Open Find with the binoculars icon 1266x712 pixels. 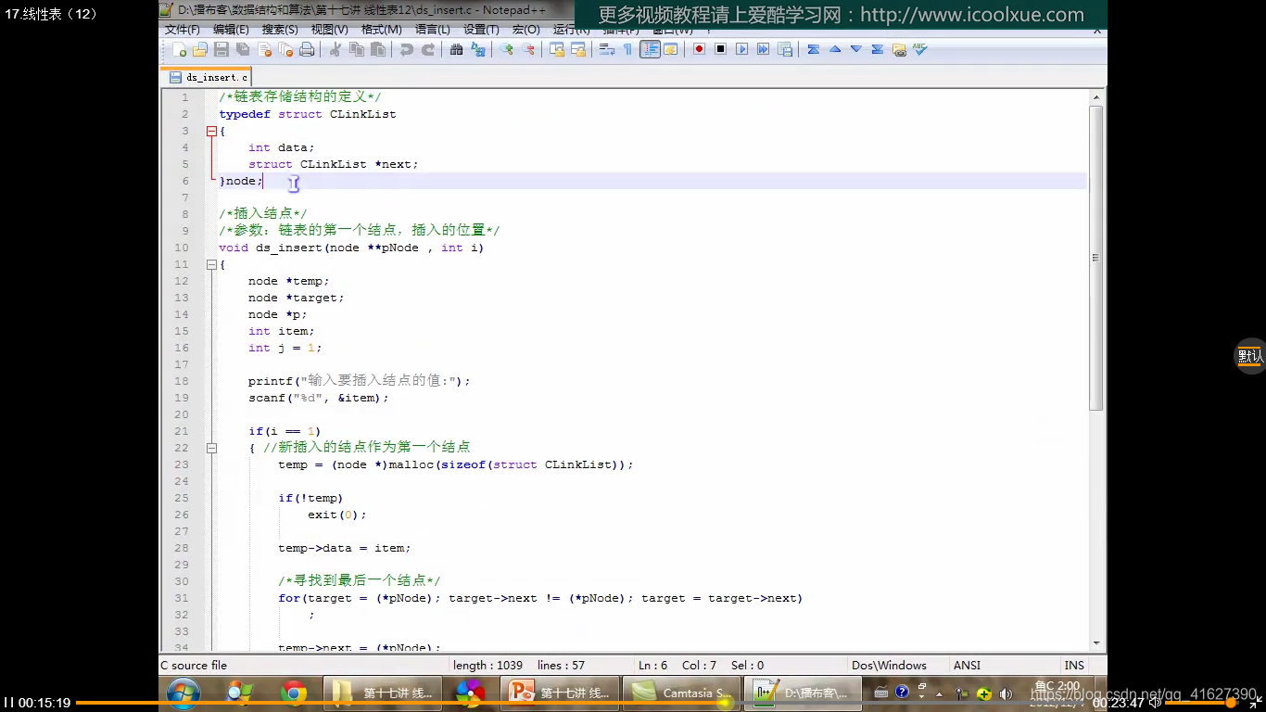point(456,49)
